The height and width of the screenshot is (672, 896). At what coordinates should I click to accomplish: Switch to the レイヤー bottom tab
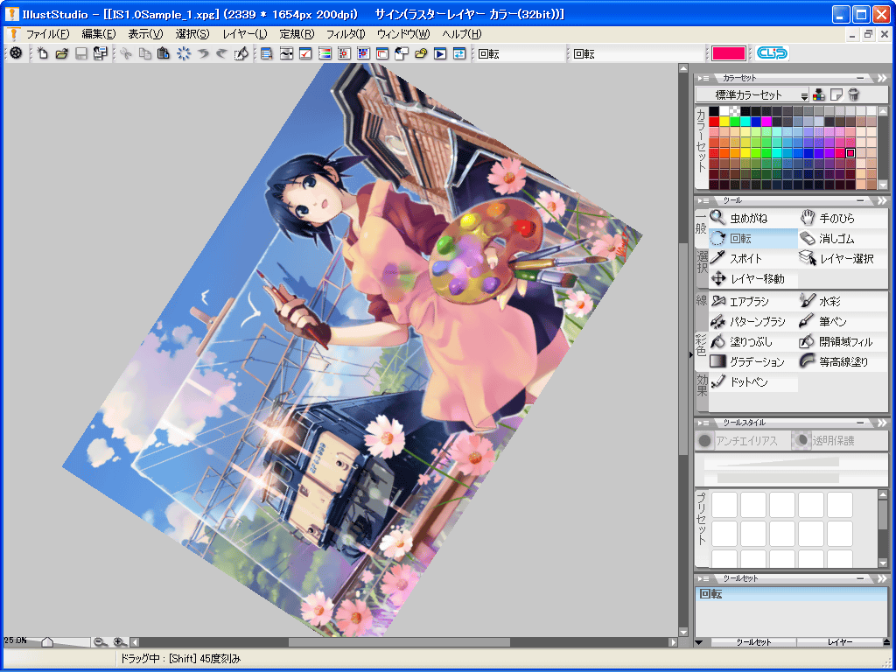click(x=839, y=642)
